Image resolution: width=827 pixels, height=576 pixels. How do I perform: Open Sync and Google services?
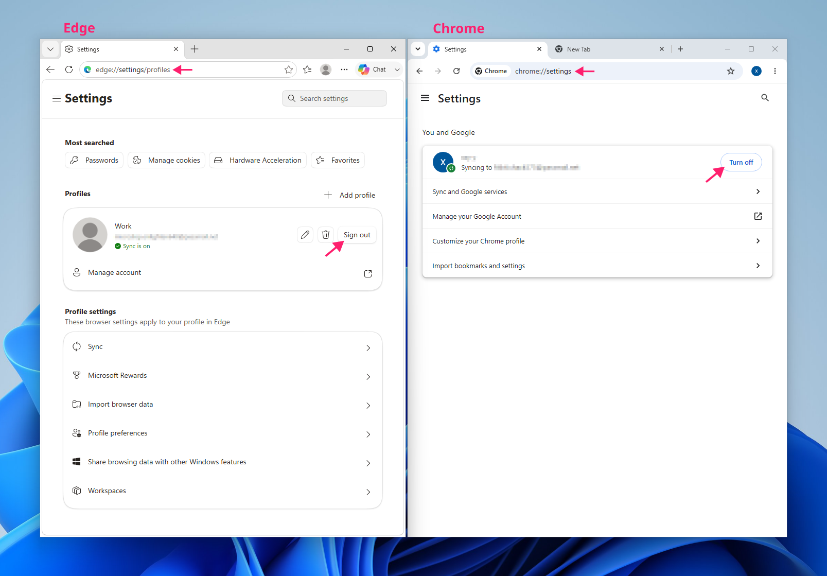tap(597, 191)
